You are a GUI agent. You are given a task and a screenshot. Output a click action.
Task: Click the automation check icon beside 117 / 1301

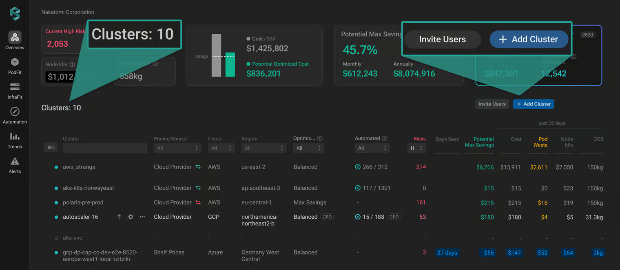(358, 188)
